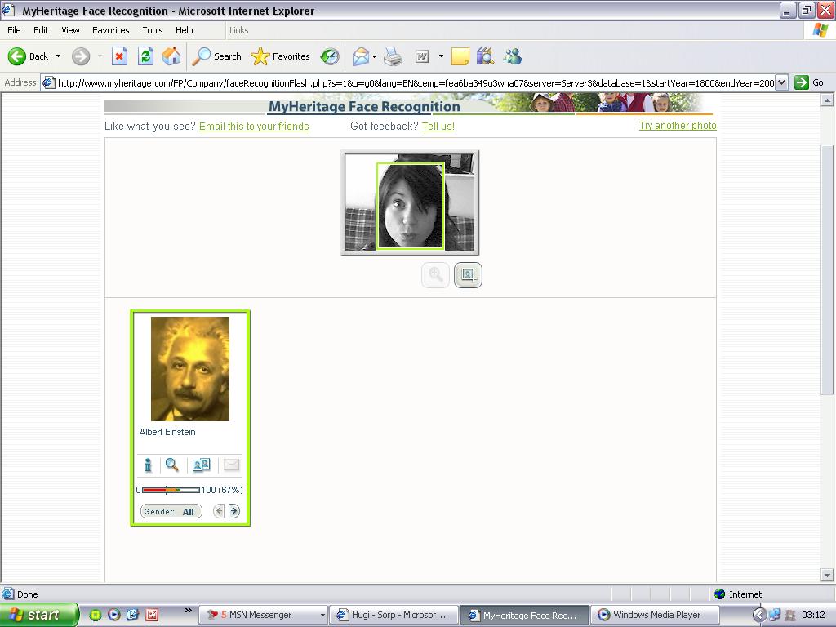Click the envelope icon on Einstein card
This screenshot has height=627, width=836.
(x=231, y=465)
